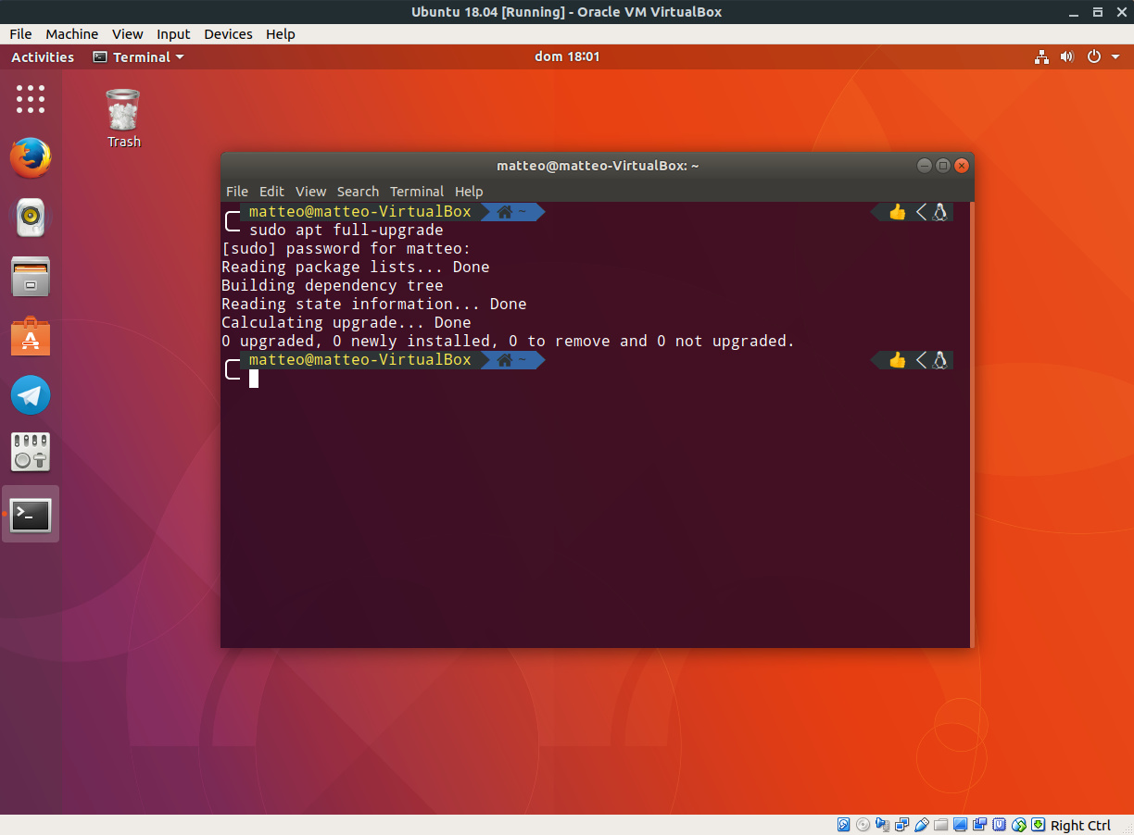The width and height of the screenshot is (1134, 835).
Task: Click the 'sudo apt full-upgrade' command text
Action: point(346,230)
